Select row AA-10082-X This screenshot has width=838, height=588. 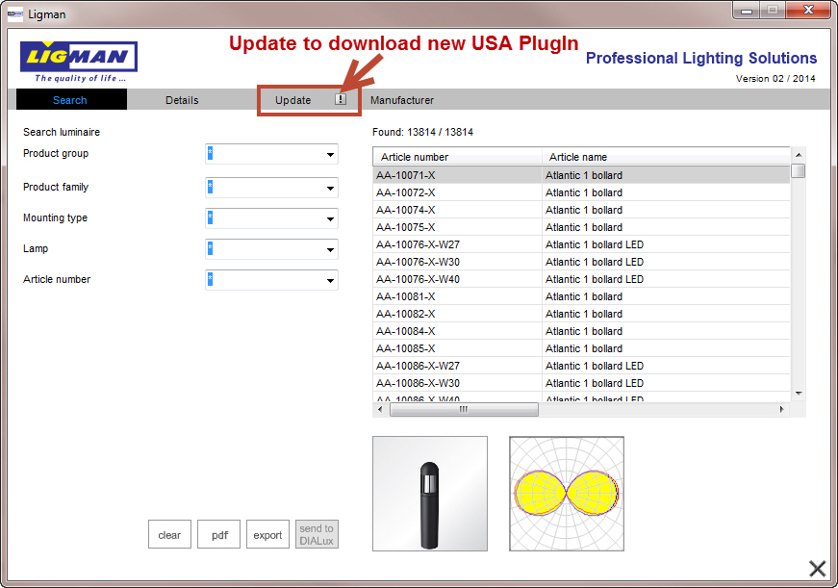point(581,314)
